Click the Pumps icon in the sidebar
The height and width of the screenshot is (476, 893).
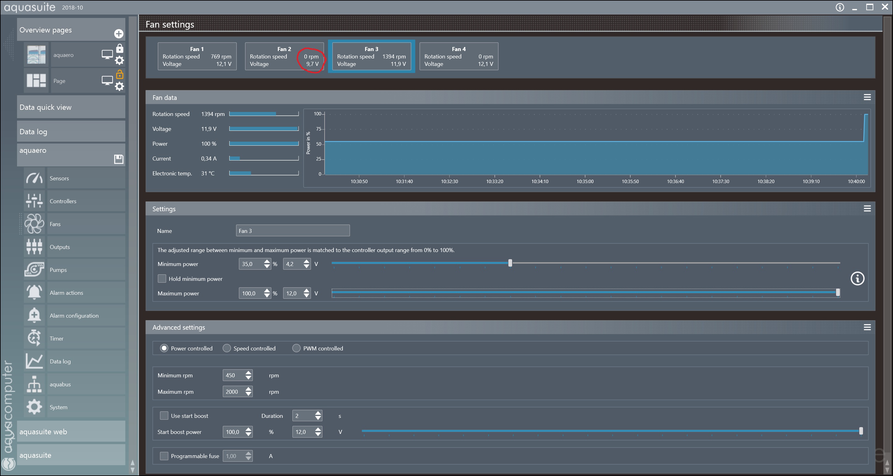click(34, 269)
